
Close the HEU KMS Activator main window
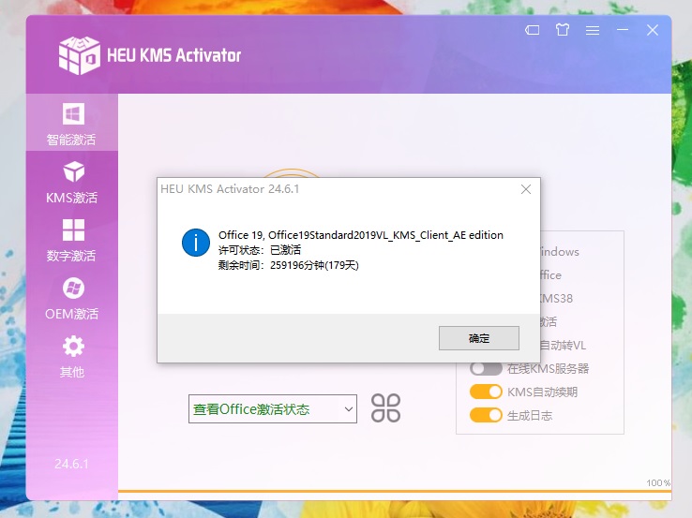(653, 30)
